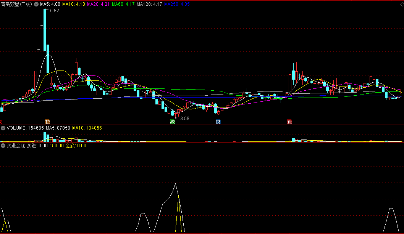Select the 买进金底 indicator name
This screenshot has height=234, width=404.
[x=16, y=146]
